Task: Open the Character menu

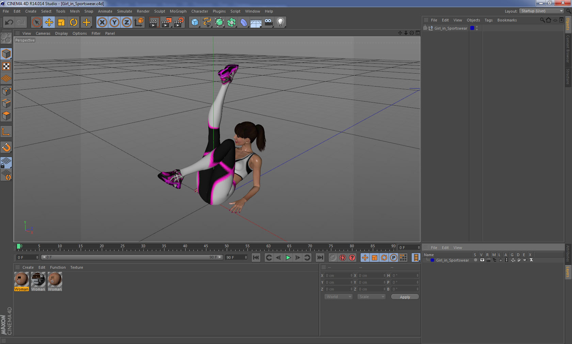Action: pos(200,11)
